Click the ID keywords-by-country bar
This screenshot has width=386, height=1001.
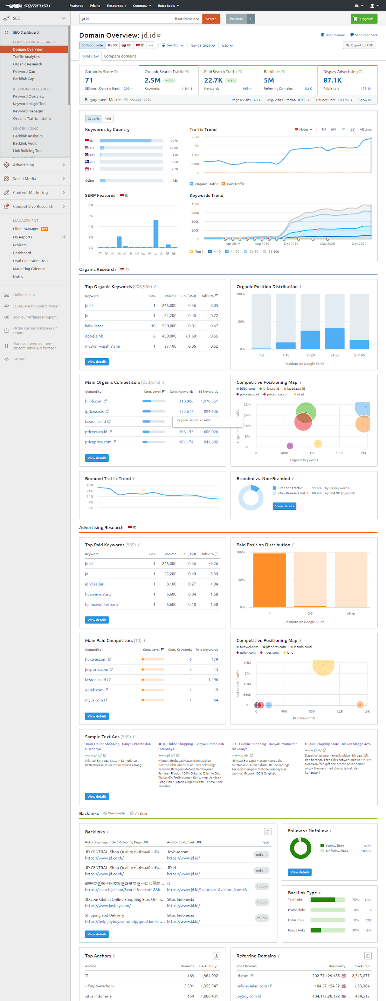(131, 141)
